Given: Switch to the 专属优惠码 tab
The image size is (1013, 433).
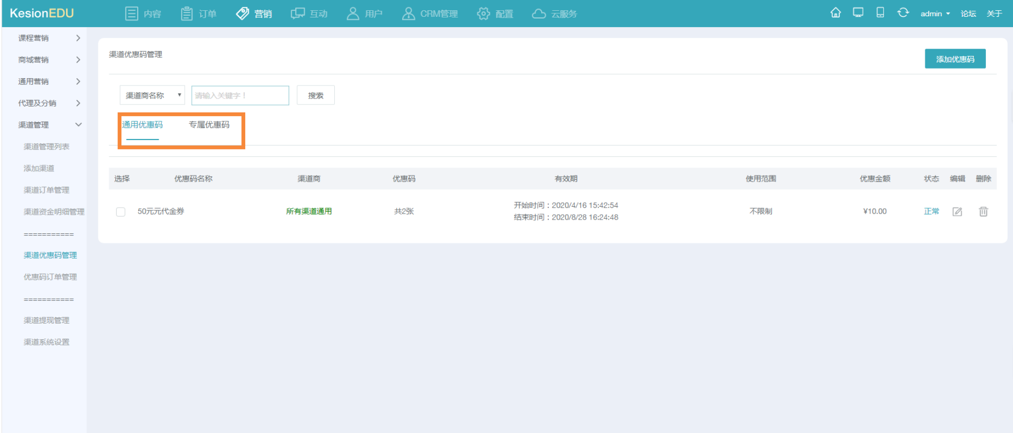Looking at the screenshot, I should pos(209,124).
